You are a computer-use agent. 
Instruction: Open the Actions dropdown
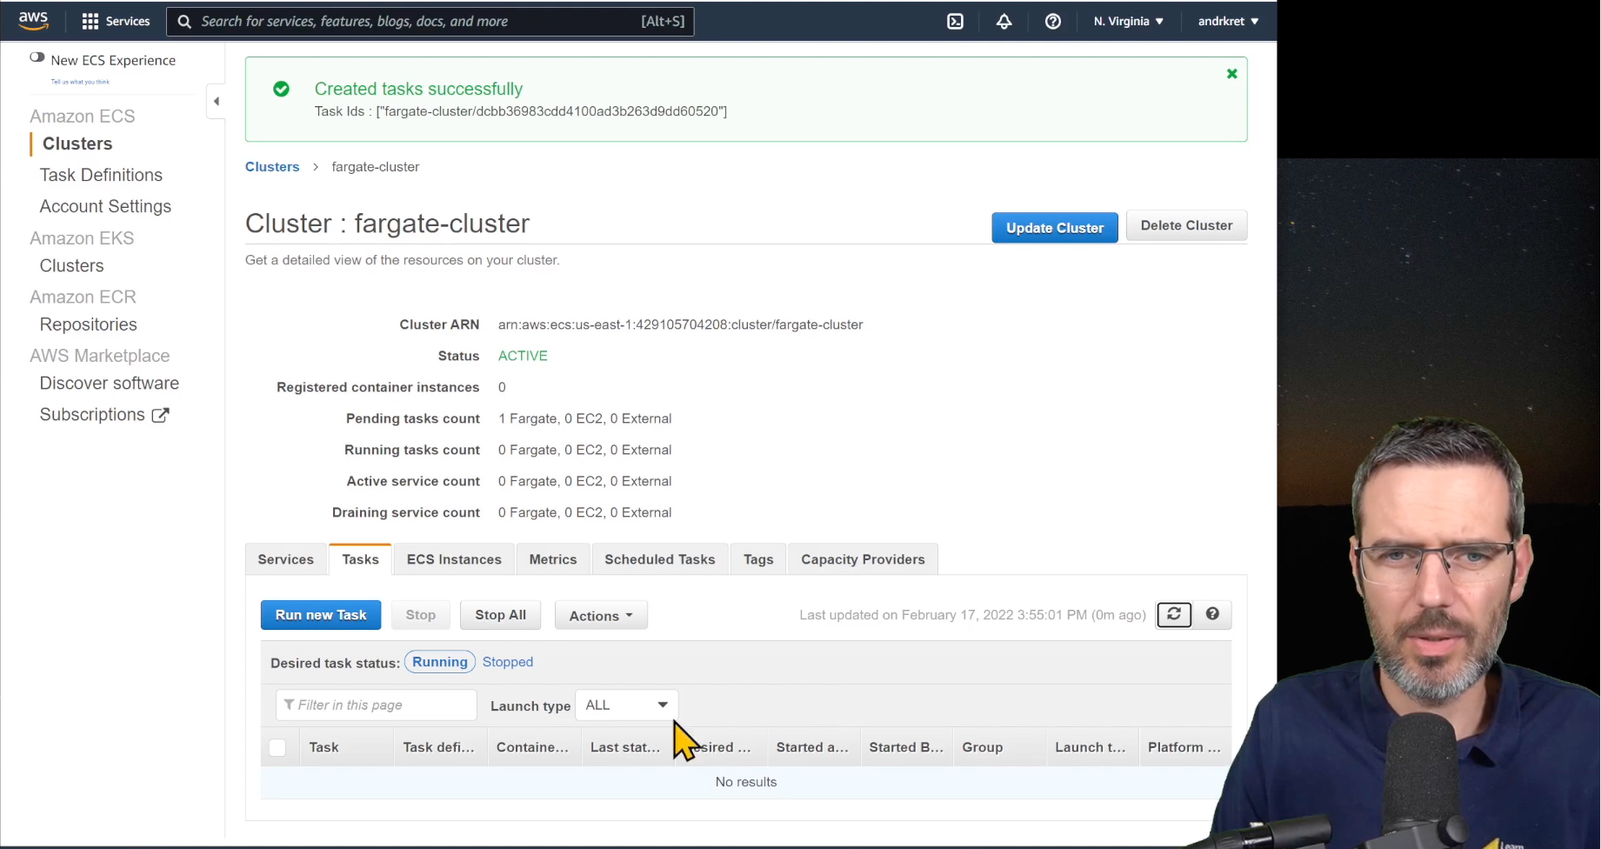[x=601, y=615]
